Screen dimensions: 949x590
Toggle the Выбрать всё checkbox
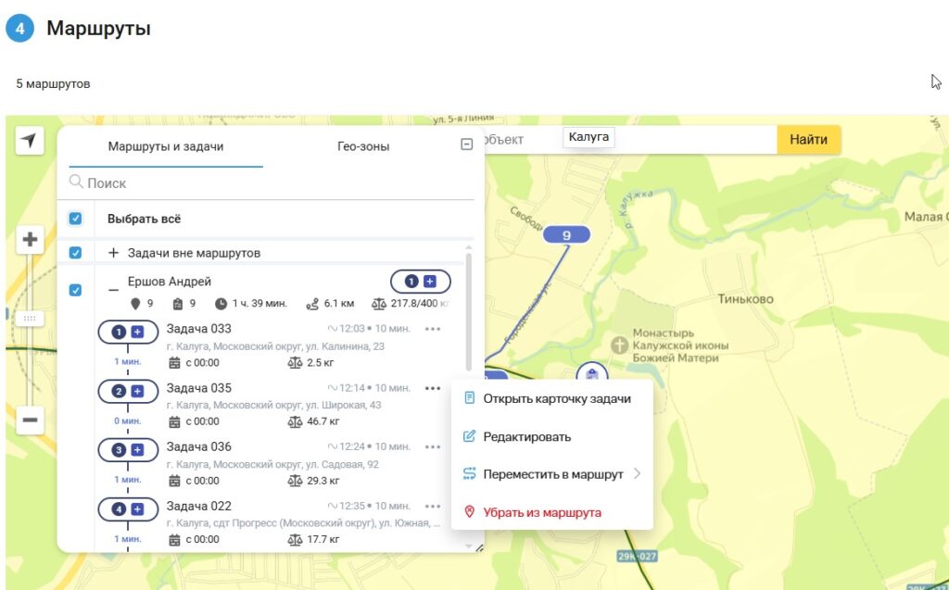76,220
